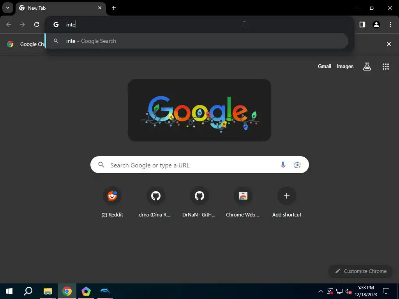Open the tab search dropdown arrow
Image resolution: width=399 pixels, height=299 pixels.
pos(8,8)
